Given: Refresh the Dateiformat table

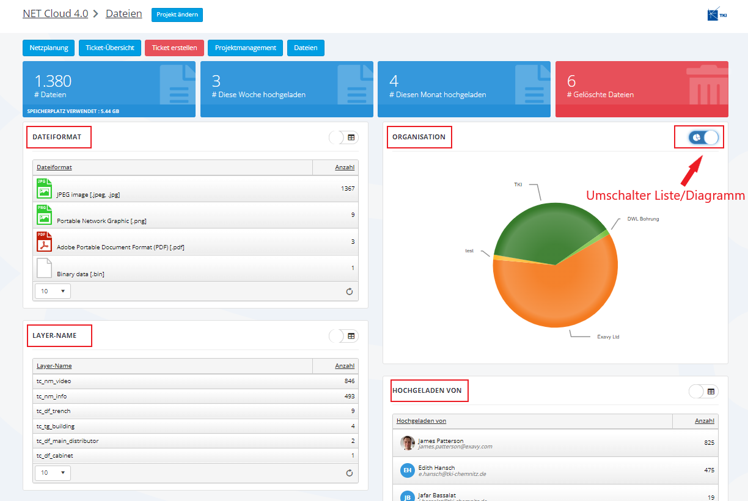Looking at the screenshot, I should click(x=350, y=291).
